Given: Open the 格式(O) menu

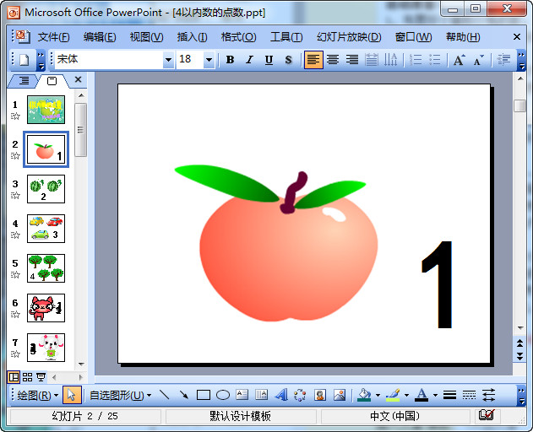Looking at the screenshot, I should click(239, 36).
